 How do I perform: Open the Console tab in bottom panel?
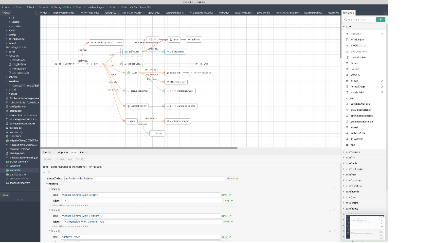(47, 152)
